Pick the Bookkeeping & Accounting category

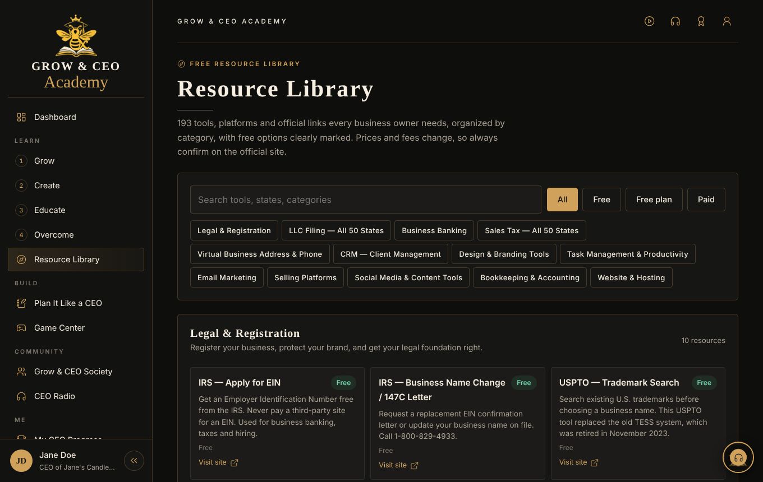click(530, 277)
